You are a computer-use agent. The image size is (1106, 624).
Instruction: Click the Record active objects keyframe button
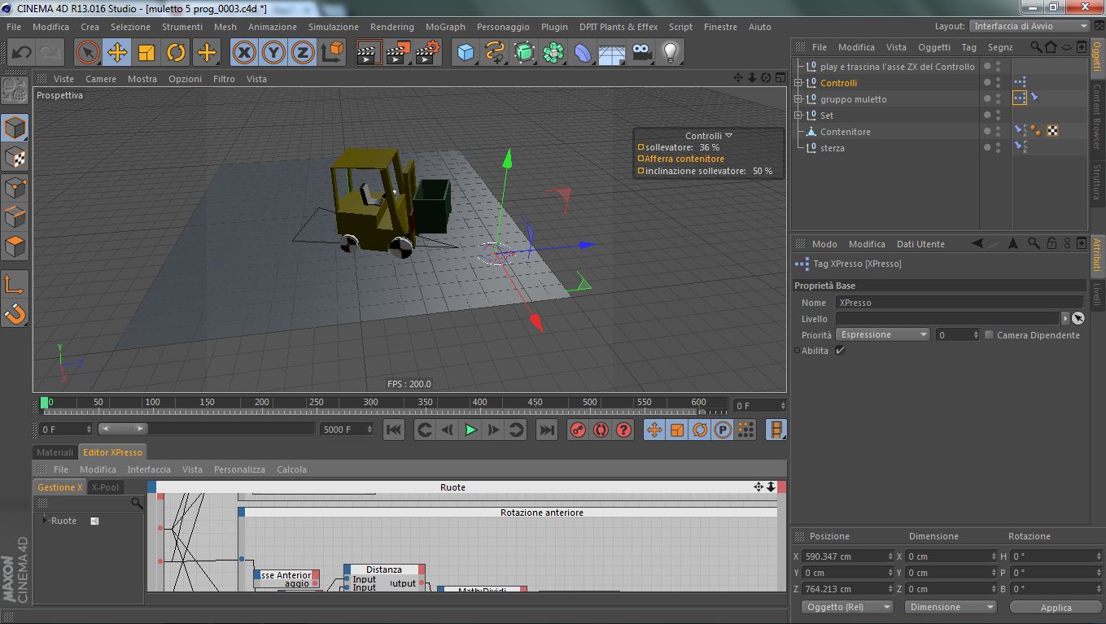[578, 430]
